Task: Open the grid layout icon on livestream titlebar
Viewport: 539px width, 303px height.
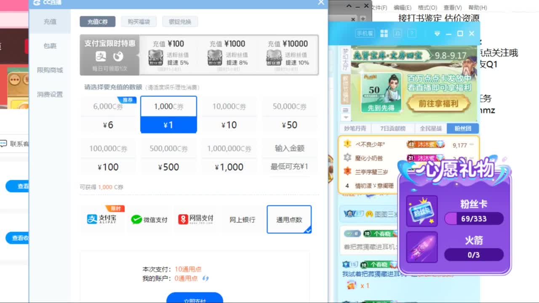Action: point(384,33)
